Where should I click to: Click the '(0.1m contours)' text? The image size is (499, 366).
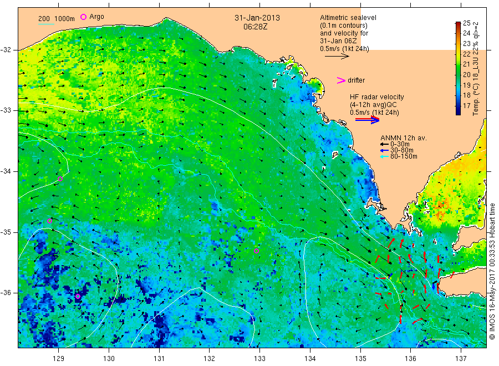(x=343, y=26)
